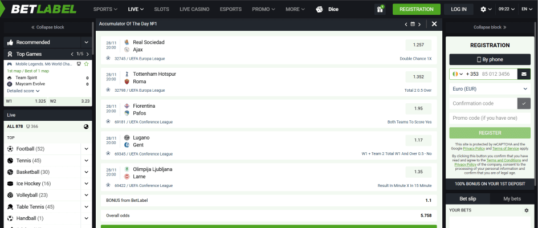The width and height of the screenshot is (538, 228).
Task: Expand the Ice Hockey live list
Action: point(86,184)
